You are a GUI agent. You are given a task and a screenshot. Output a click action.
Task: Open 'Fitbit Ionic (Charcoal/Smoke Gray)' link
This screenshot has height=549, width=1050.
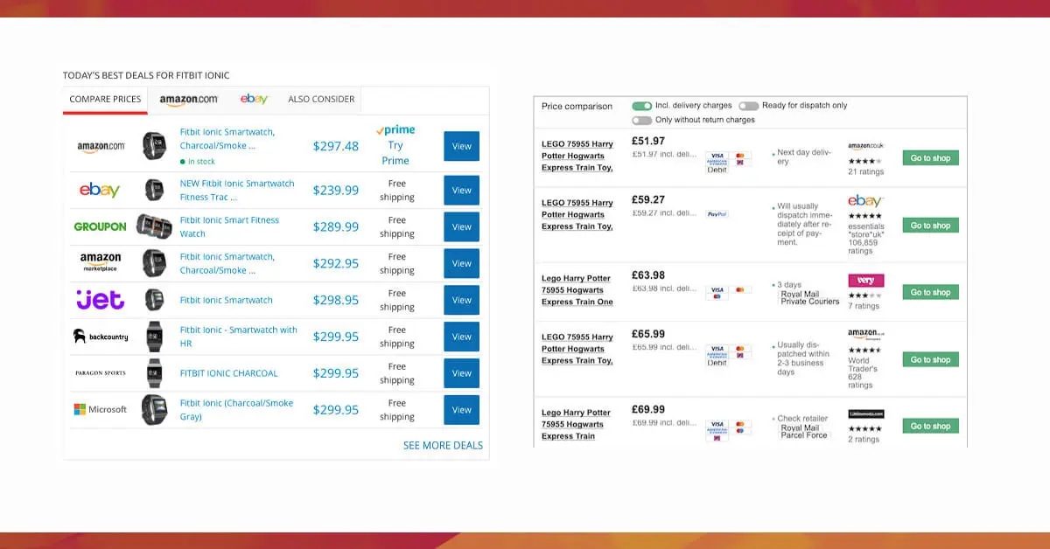(236, 410)
